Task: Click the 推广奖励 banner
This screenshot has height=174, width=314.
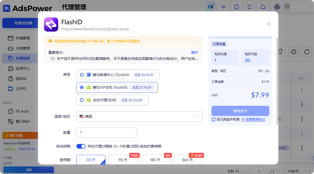Action: pyautogui.click(x=20, y=135)
